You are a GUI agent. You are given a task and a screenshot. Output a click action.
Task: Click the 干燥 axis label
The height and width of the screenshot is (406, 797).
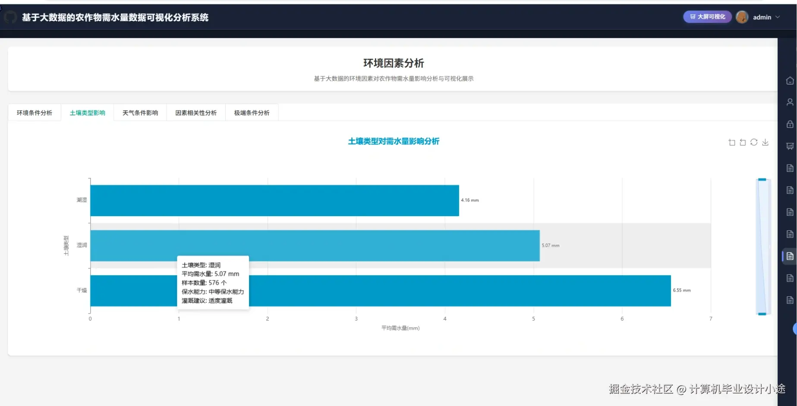coord(82,290)
